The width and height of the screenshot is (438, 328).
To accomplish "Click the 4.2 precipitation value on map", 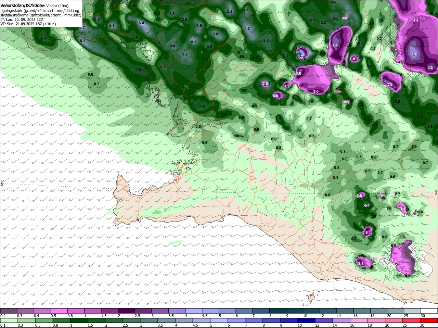I will 247,28.
